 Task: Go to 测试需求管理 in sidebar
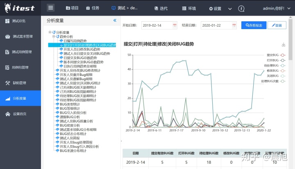[20, 37]
